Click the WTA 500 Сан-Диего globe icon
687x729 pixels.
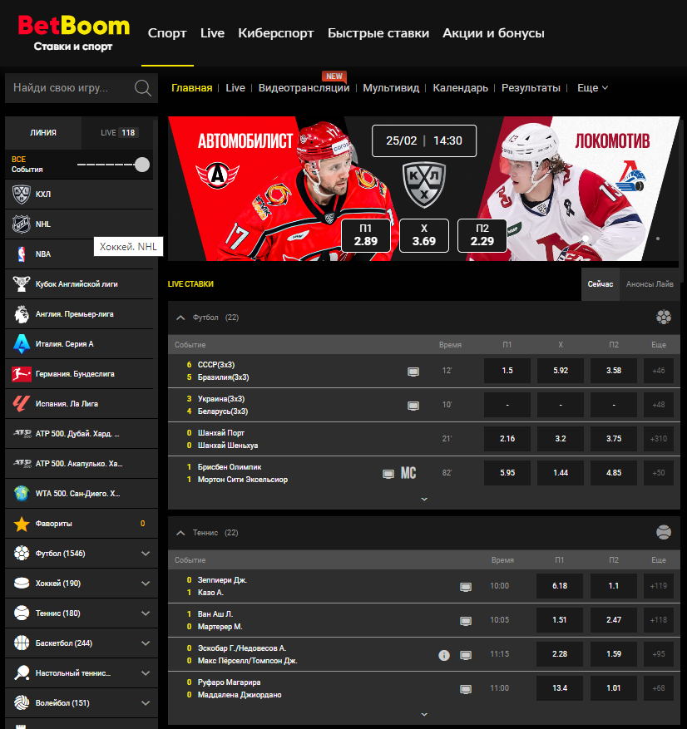point(21,493)
